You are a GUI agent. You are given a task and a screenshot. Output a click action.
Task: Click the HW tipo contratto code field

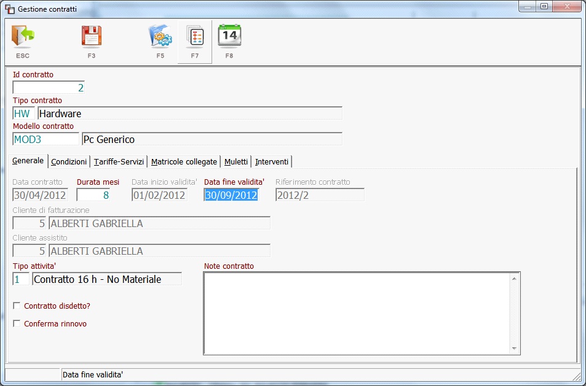[23, 114]
